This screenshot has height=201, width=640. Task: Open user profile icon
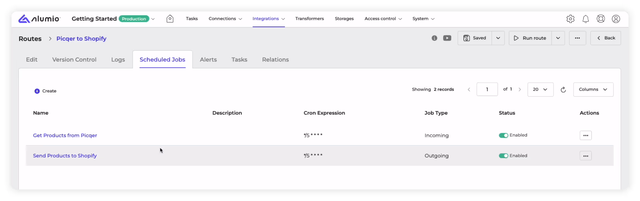[616, 19]
